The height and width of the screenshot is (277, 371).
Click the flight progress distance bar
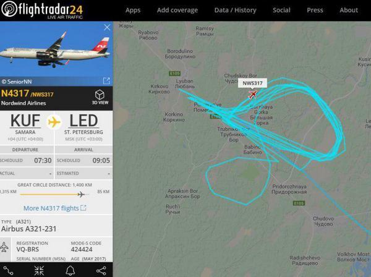tap(54, 194)
